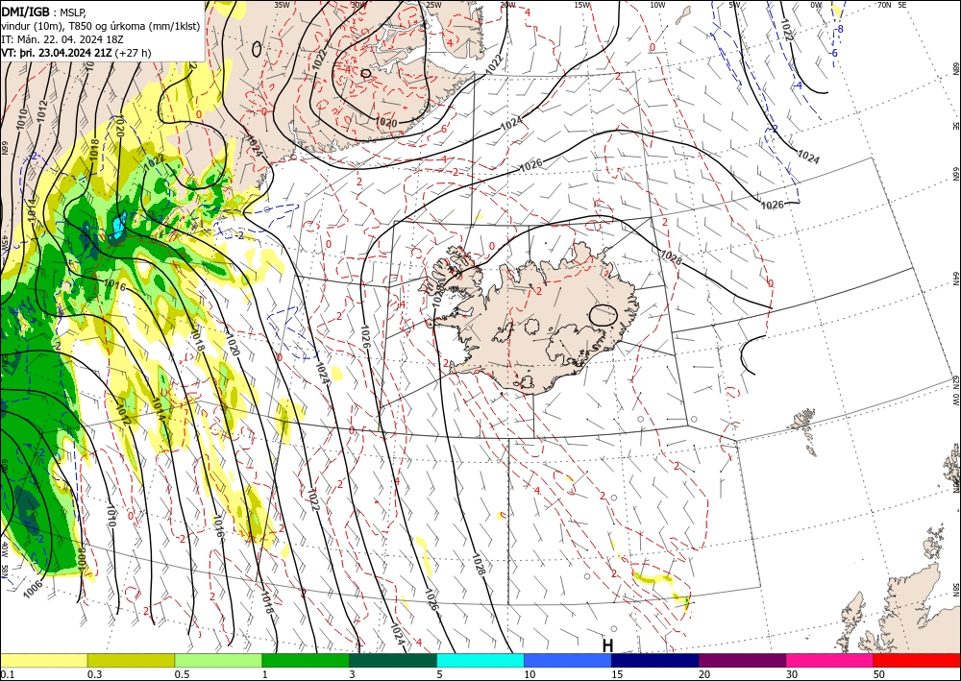
Task: Click the '25W' longitude label
Action: (433, 5)
